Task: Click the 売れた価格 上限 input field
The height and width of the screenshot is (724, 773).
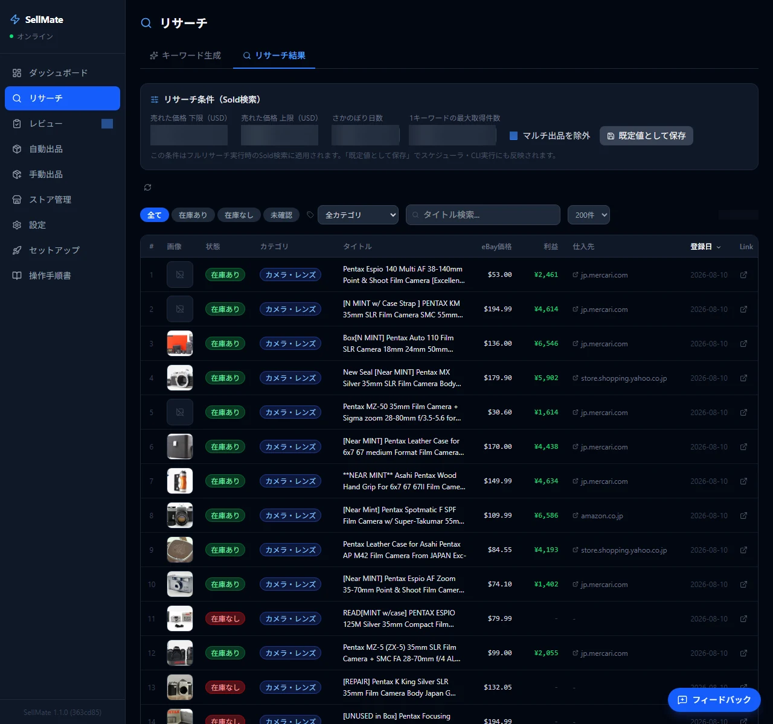Action: point(280,135)
